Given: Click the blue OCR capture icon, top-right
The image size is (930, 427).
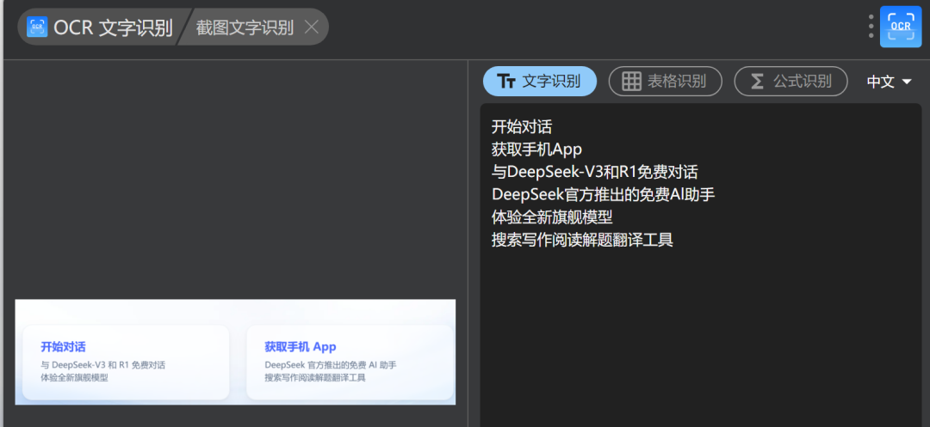Looking at the screenshot, I should coord(901,27).
